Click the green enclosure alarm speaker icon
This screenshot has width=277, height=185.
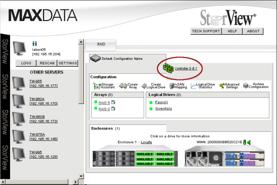point(249,142)
